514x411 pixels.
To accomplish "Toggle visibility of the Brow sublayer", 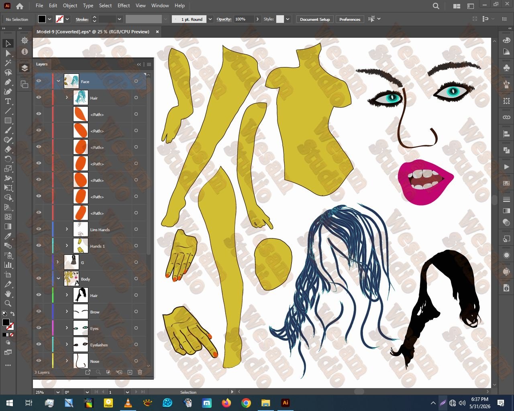I will click(39, 311).
